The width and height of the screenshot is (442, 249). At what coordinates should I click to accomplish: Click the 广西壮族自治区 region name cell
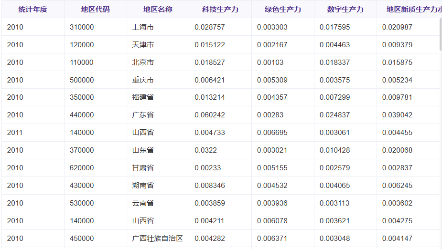(x=157, y=239)
